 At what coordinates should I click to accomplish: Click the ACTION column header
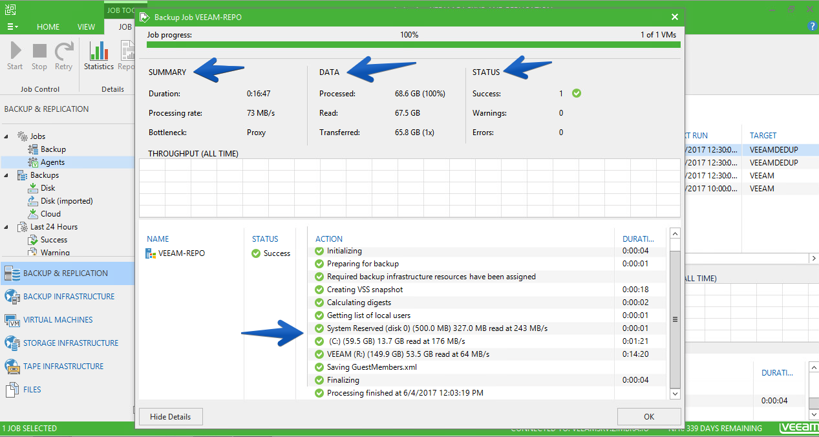[x=329, y=239]
